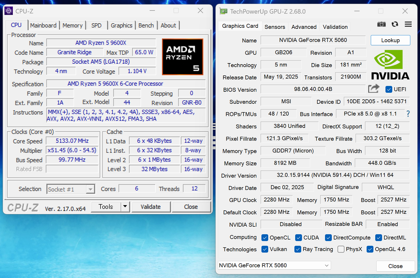Click the AMD Ryzen 5 logo

click(x=183, y=57)
